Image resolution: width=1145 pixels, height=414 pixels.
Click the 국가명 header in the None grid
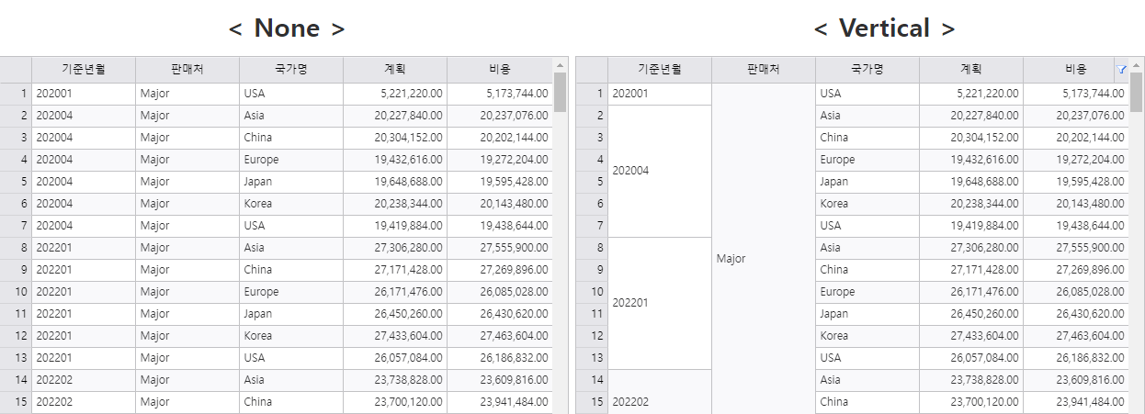pyautogui.click(x=291, y=70)
